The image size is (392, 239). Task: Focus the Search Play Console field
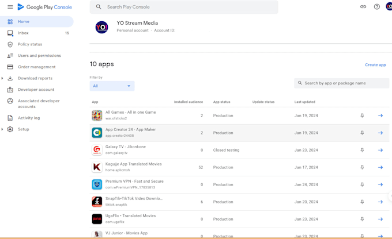(184, 7)
